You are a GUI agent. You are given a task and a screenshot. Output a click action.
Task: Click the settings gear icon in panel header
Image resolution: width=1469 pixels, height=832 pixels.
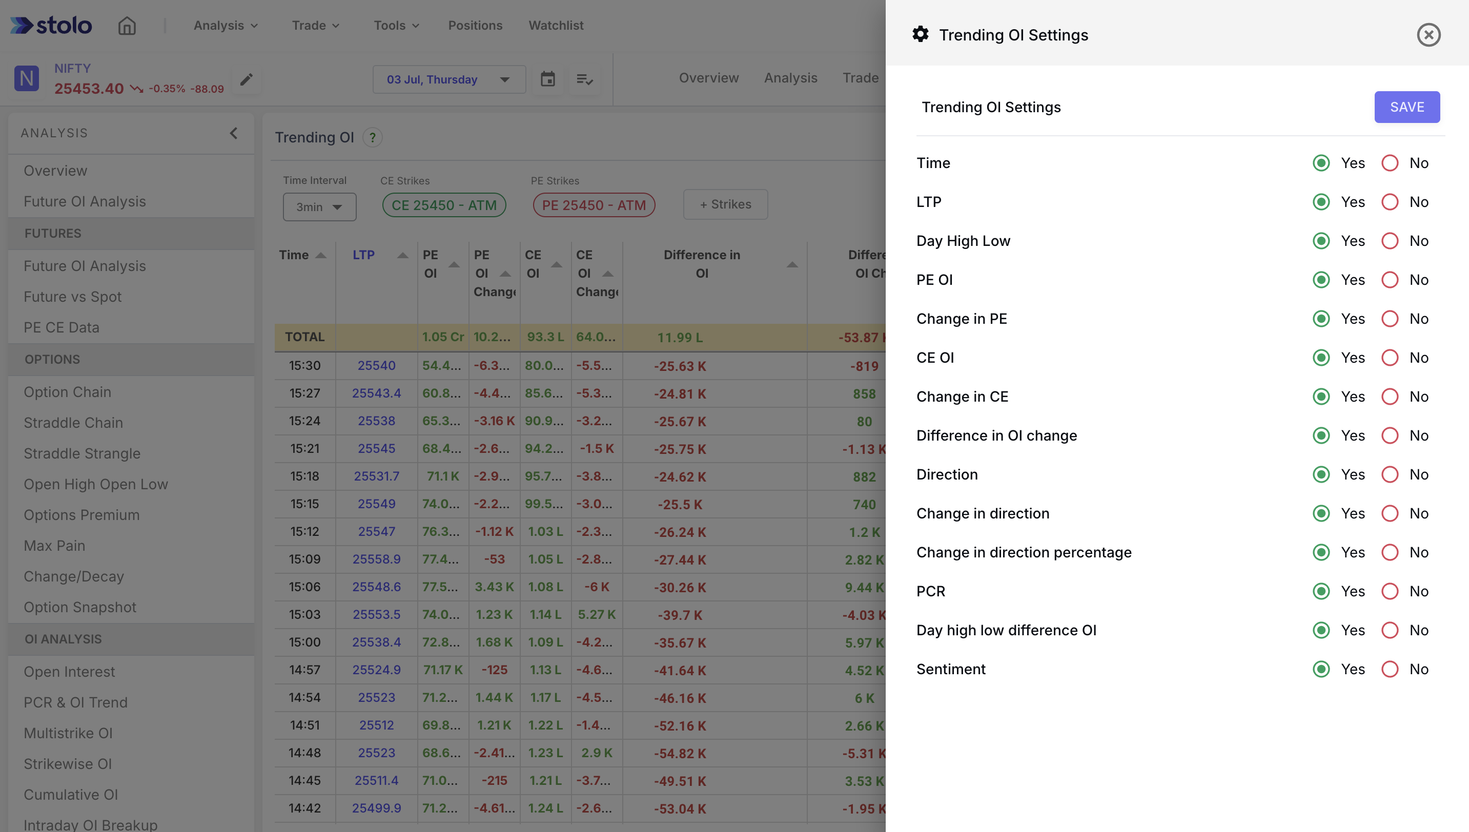coord(920,34)
